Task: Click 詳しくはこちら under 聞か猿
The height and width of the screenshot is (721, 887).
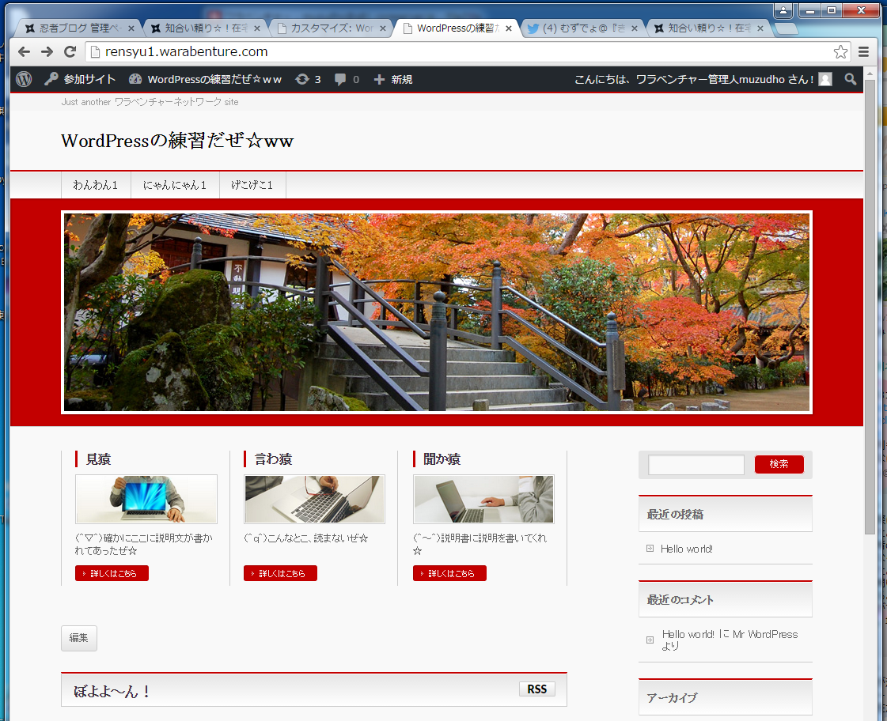Action: click(x=449, y=573)
